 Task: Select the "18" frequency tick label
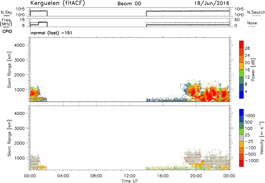(x=22, y=20)
